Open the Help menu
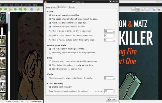Image resolution: width=162 pixels, height=103 pixels. (35, 5)
